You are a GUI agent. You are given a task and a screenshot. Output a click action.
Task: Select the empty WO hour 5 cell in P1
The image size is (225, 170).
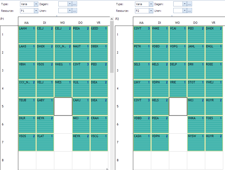[63, 106]
